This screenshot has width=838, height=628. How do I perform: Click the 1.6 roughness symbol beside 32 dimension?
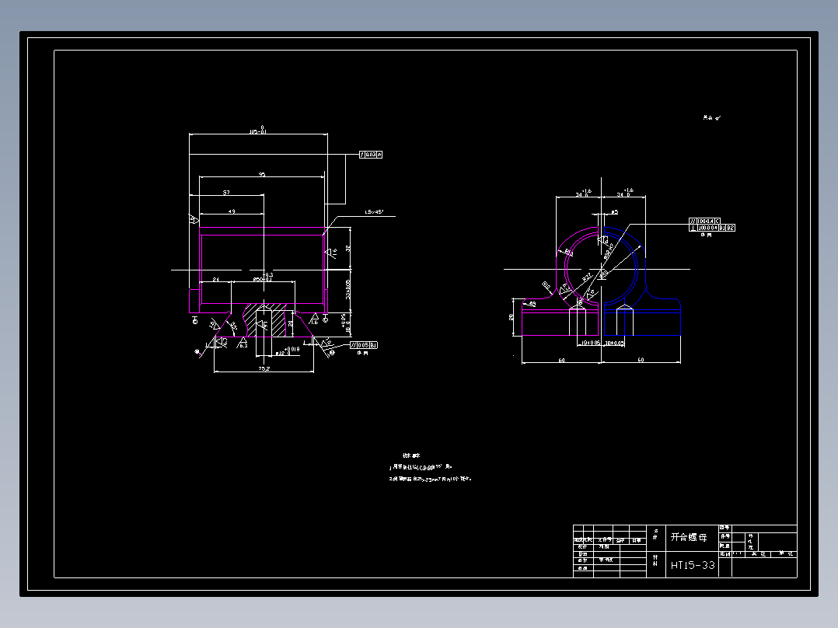[x=333, y=252]
